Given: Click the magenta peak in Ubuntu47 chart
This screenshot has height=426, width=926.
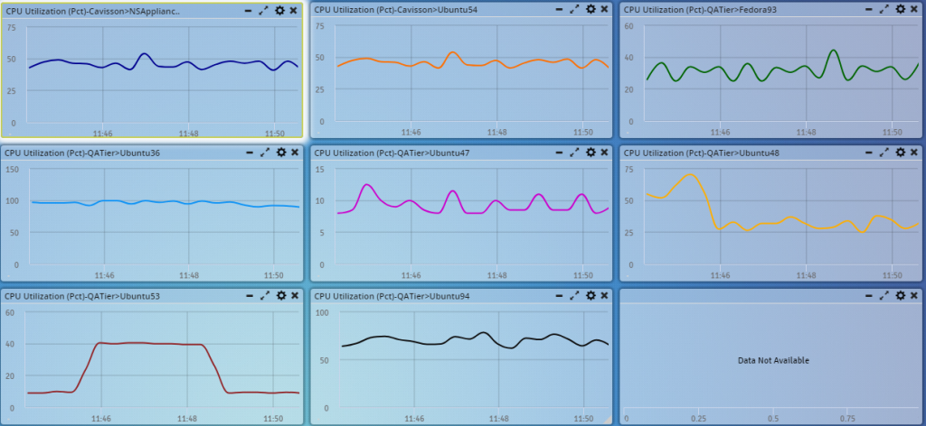Looking at the screenshot, I should click(367, 185).
